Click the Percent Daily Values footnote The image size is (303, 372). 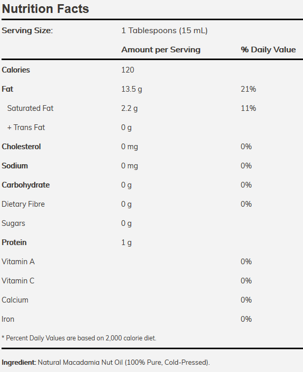(x=79, y=338)
